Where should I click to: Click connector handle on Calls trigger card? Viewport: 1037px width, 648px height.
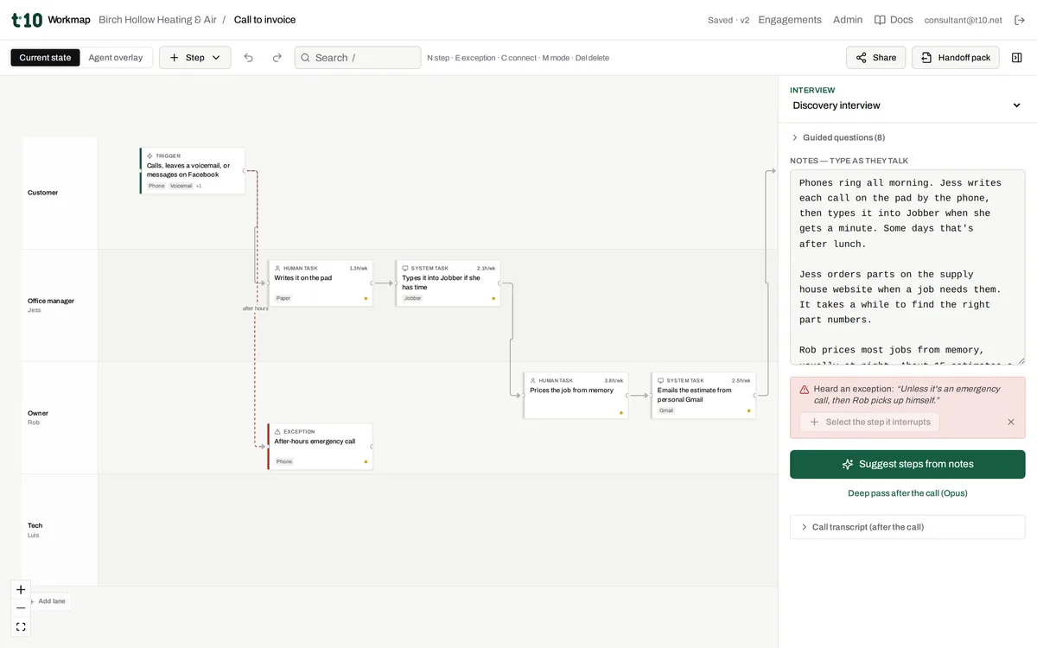[x=245, y=171]
